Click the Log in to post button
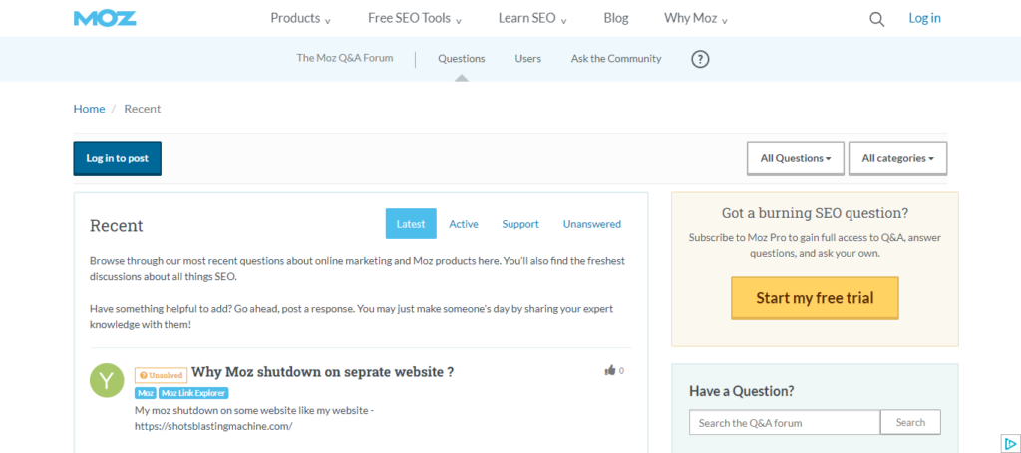1021x453 pixels. click(117, 158)
